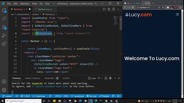Maximize panel size with up chevron

115,78
